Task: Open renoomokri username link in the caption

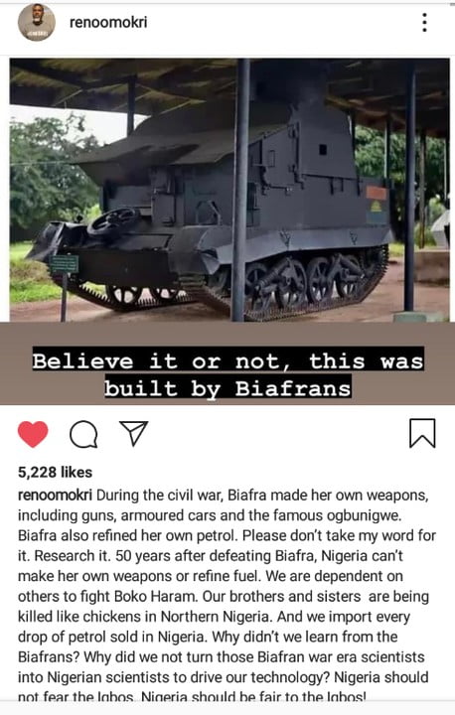Action: pyautogui.click(x=55, y=496)
